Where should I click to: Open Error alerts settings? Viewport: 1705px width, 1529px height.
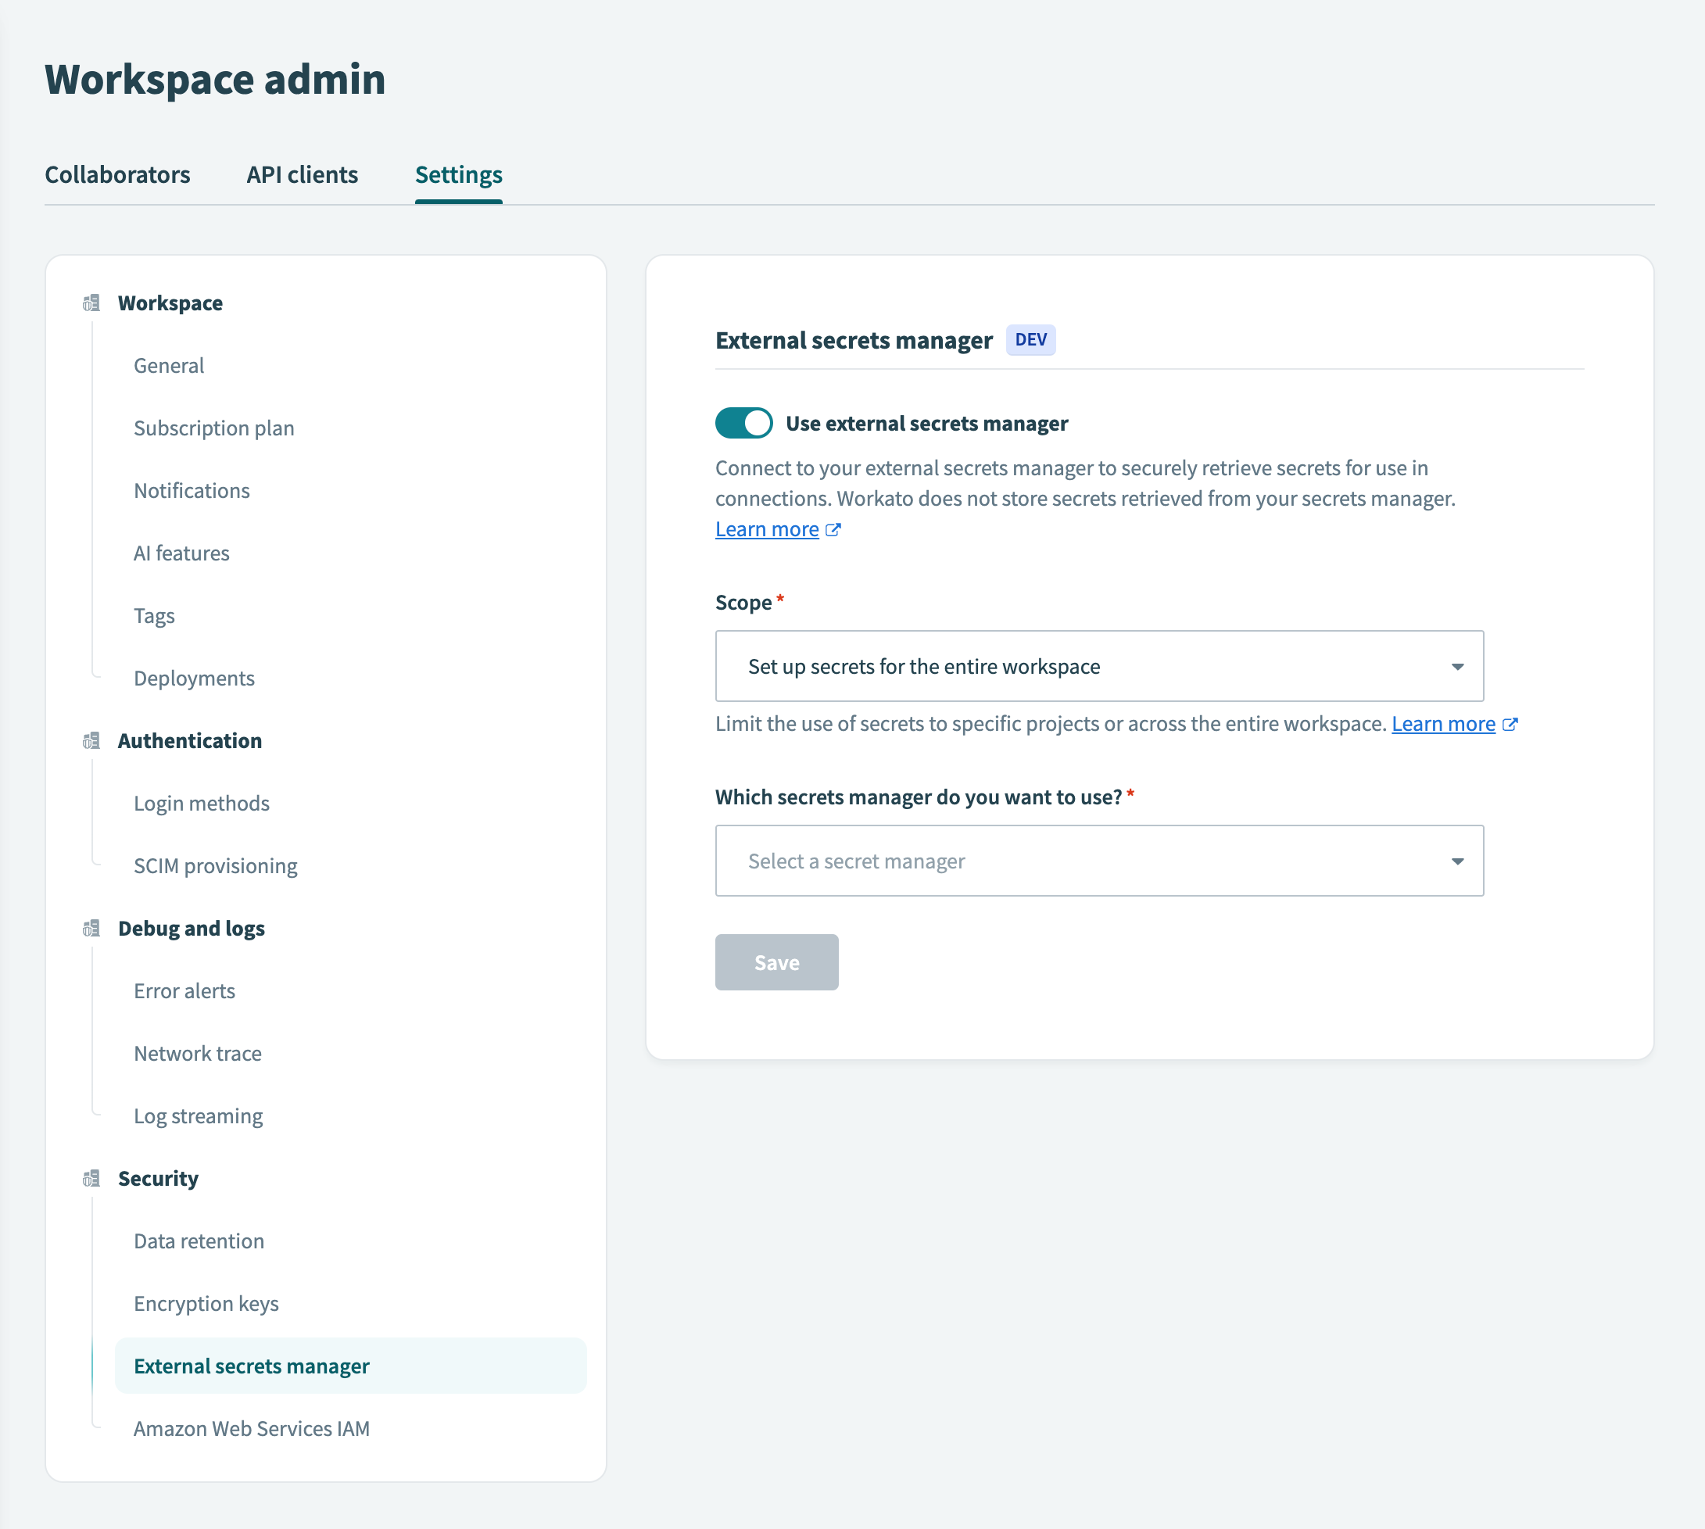(184, 990)
